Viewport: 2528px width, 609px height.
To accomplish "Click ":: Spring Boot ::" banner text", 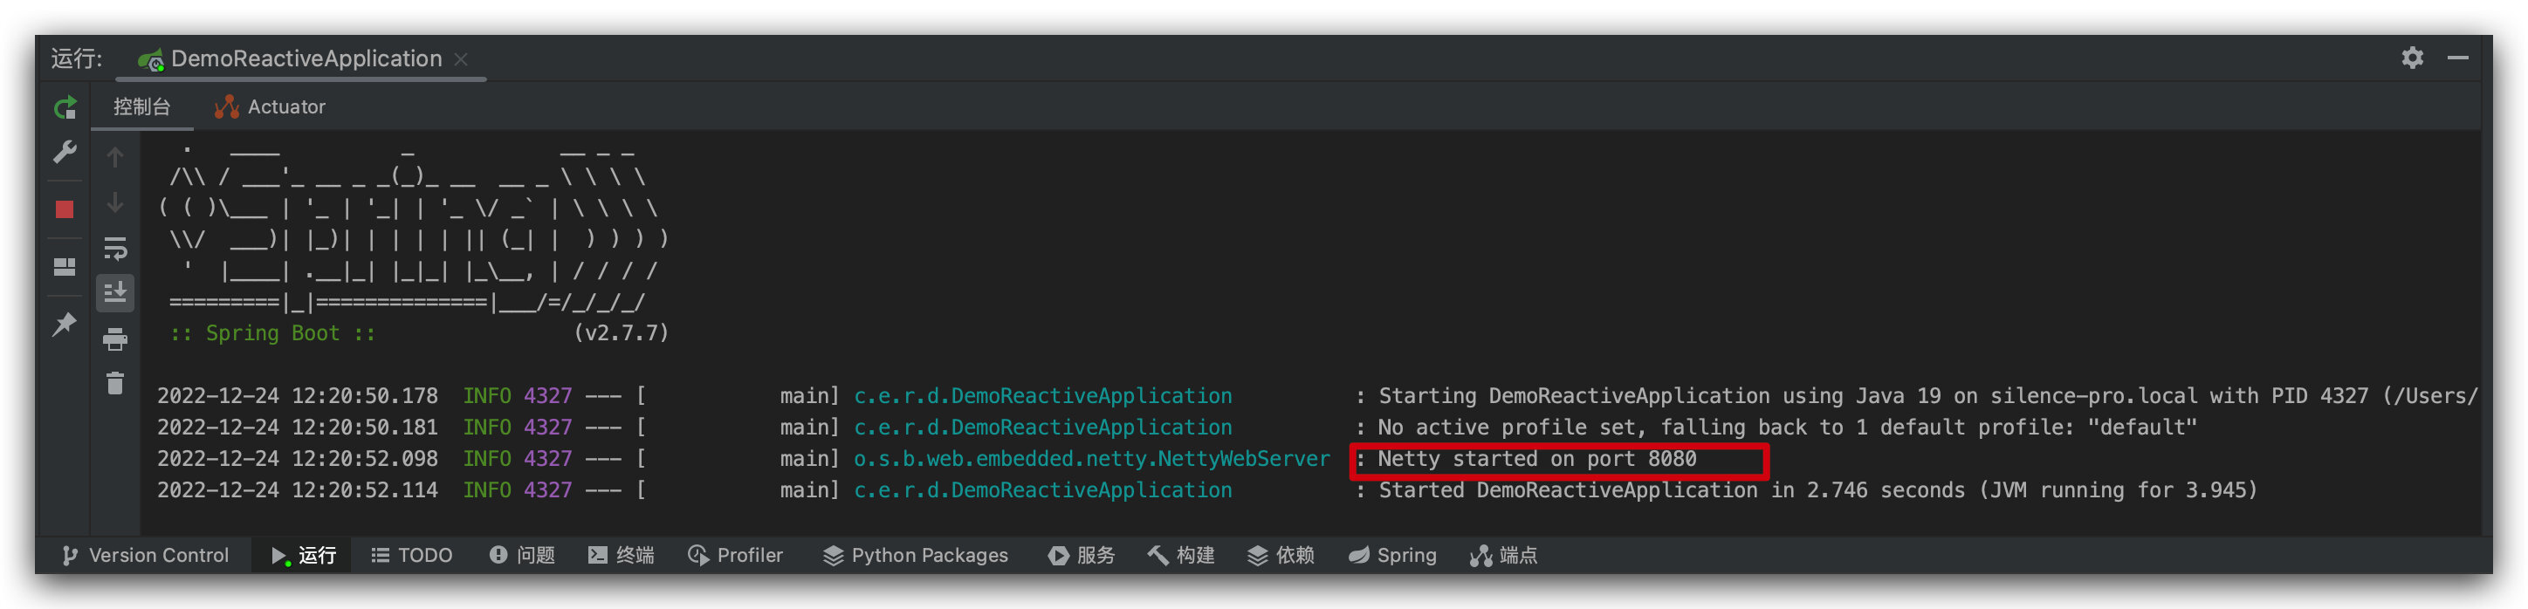I will tap(273, 333).
